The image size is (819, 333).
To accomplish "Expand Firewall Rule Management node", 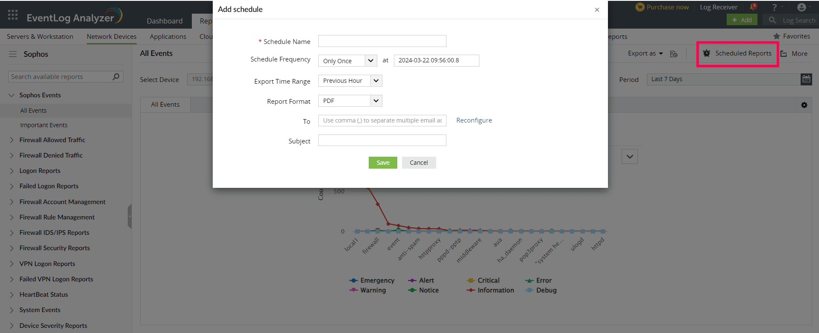I will point(12,217).
